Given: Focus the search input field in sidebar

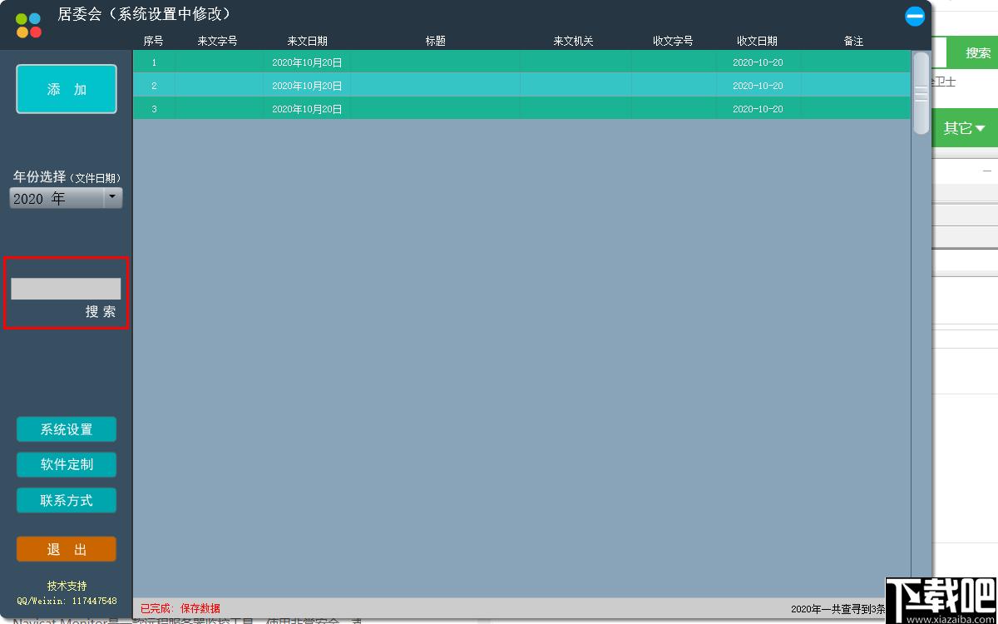Looking at the screenshot, I should (x=66, y=289).
